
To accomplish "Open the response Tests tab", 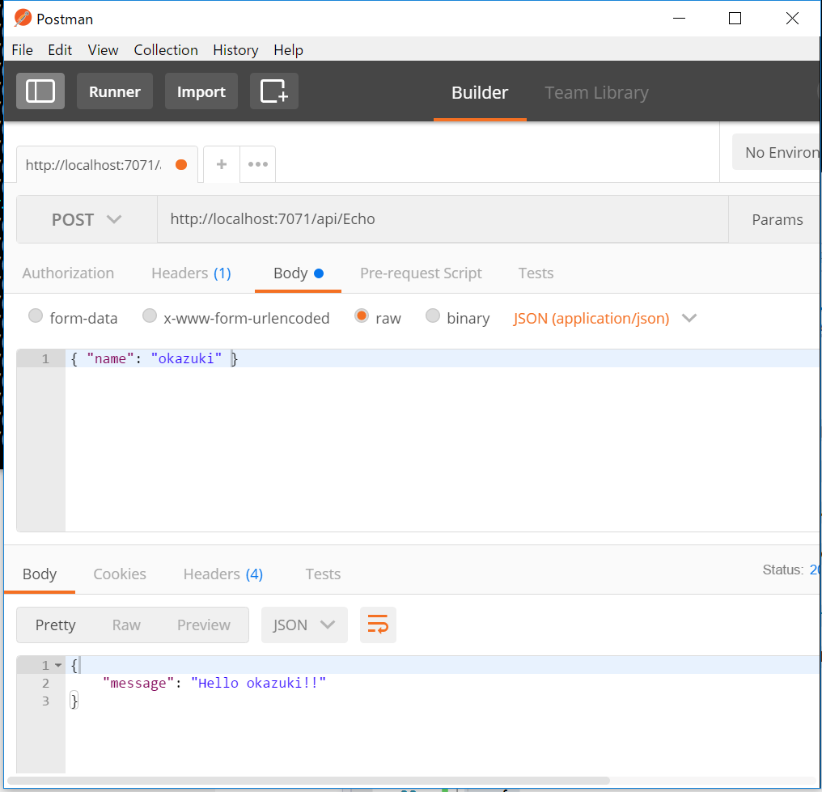I will click(323, 574).
